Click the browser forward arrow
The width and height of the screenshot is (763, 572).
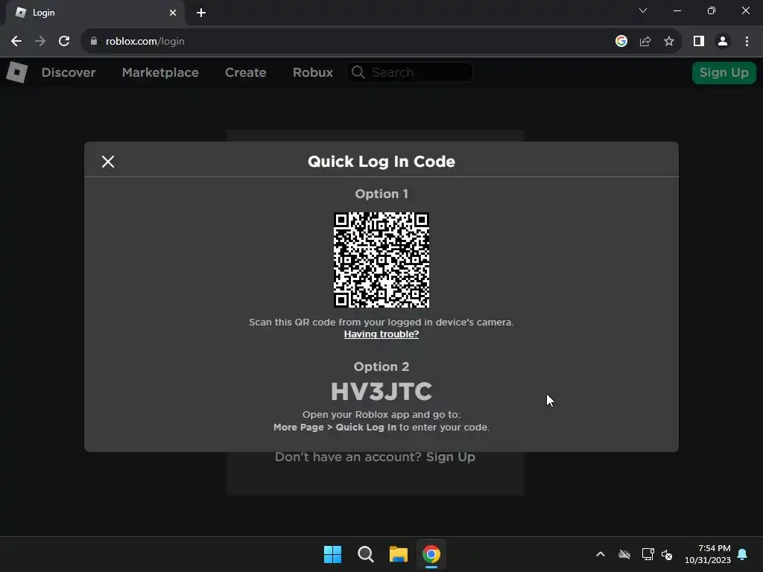coord(40,42)
